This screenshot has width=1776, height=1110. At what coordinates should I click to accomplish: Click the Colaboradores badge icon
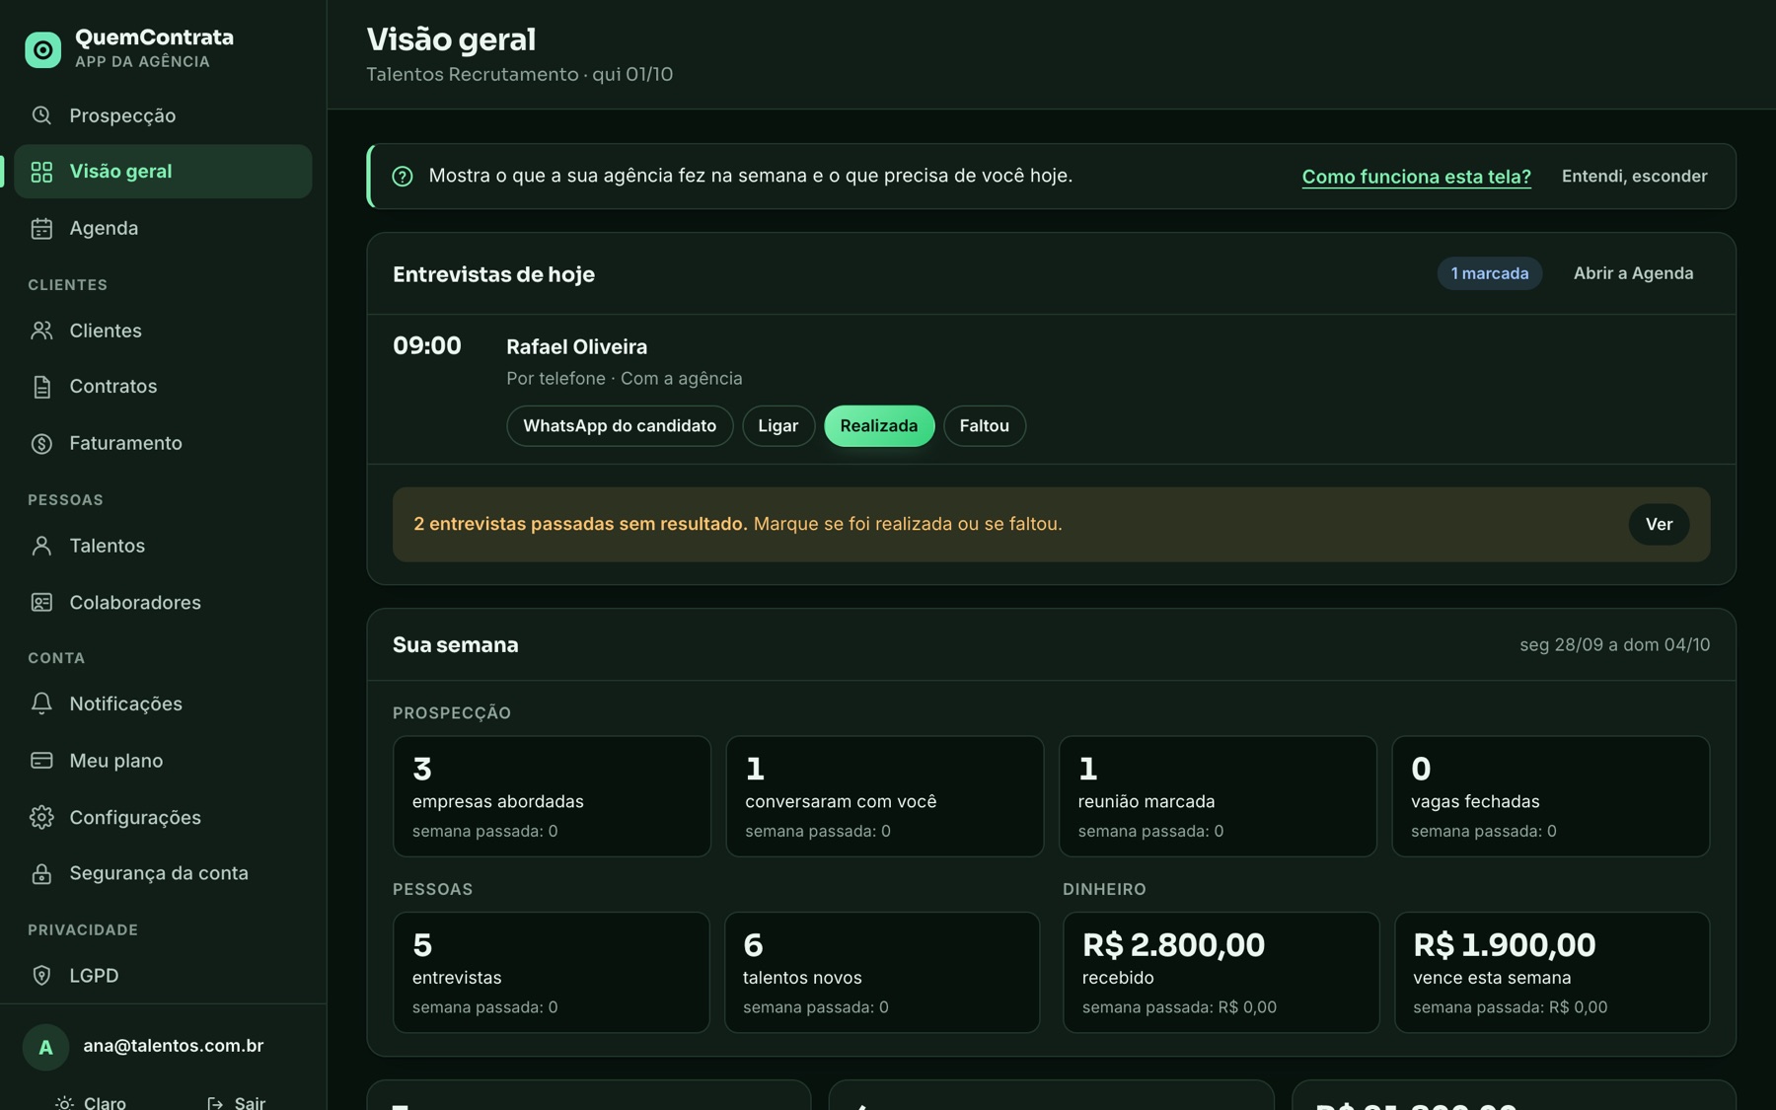pyautogui.click(x=41, y=603)
